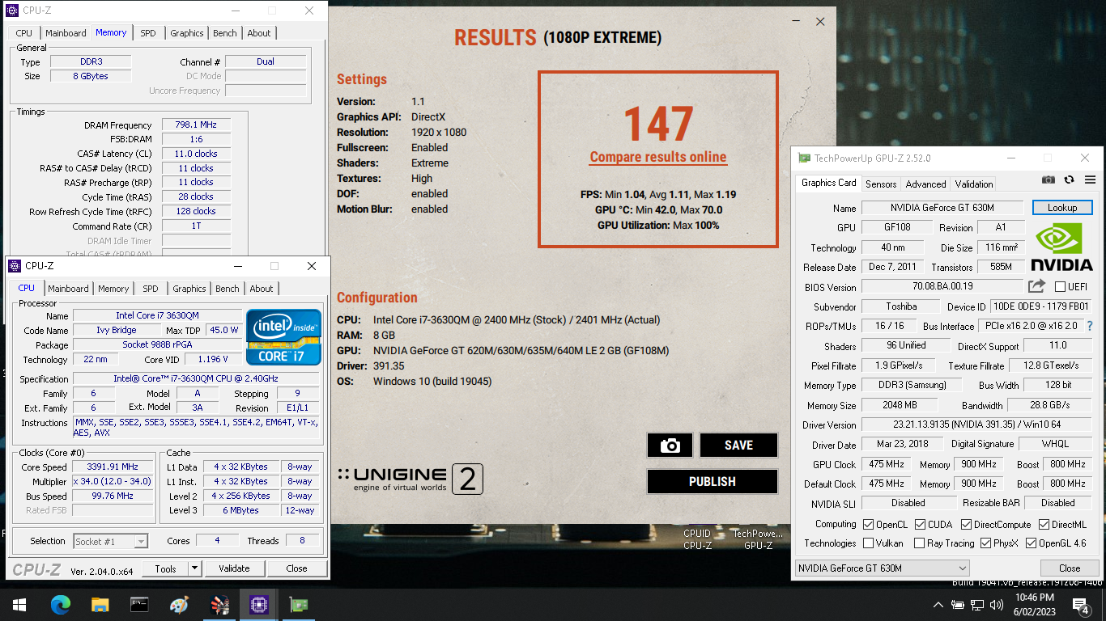Take a GPU-Z screenshot with the camera icon
Viewport: 1106px width, 621px height.
1049,180
